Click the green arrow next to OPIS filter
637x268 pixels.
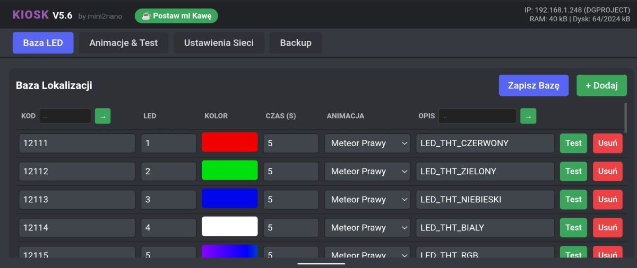(x=528, y=115)
